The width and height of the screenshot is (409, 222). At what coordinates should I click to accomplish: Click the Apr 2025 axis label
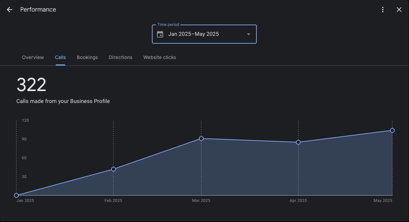coord(298,201)
